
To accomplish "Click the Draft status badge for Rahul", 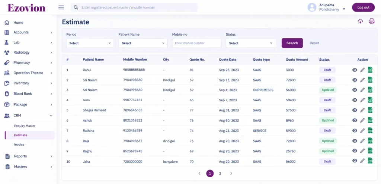I will coord(327,70).
